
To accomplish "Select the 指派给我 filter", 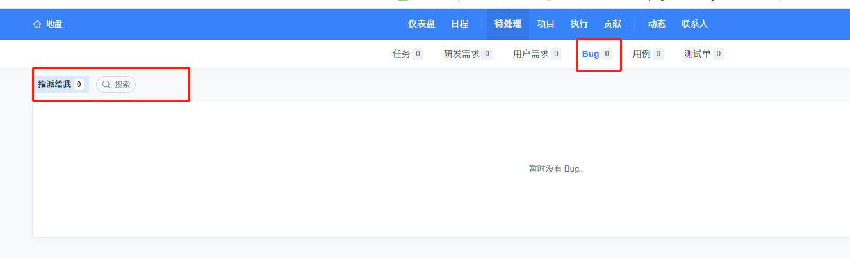I will pos(61,85).
